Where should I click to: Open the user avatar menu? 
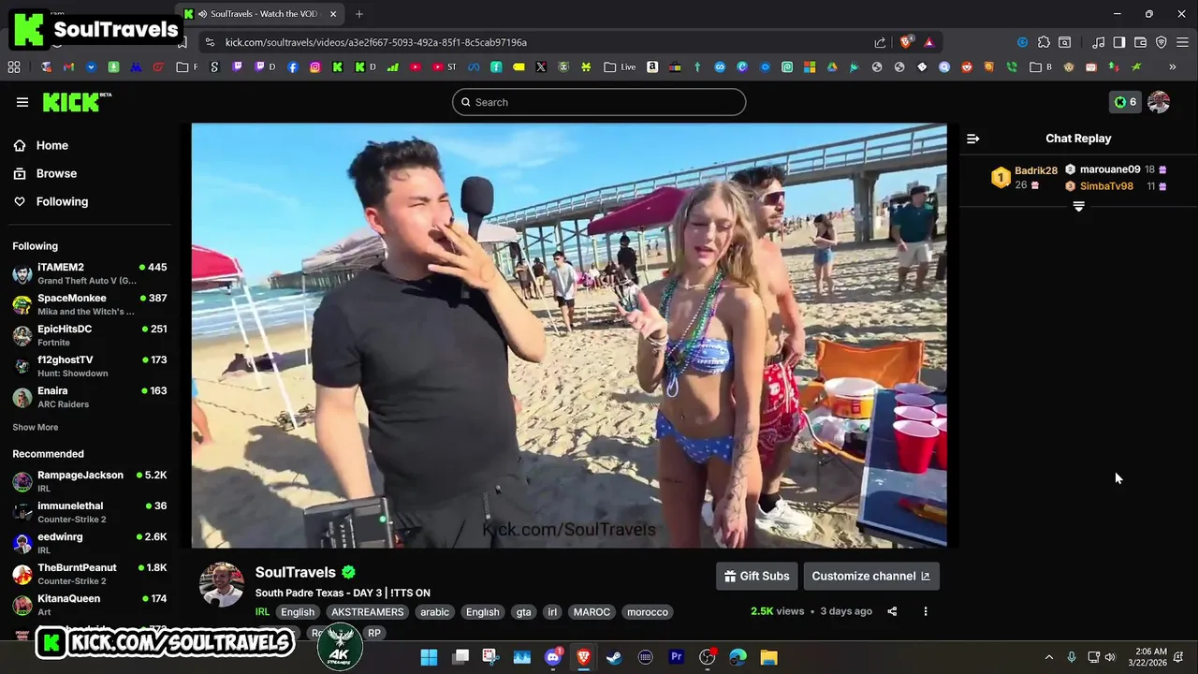(x=1159, y=102)
